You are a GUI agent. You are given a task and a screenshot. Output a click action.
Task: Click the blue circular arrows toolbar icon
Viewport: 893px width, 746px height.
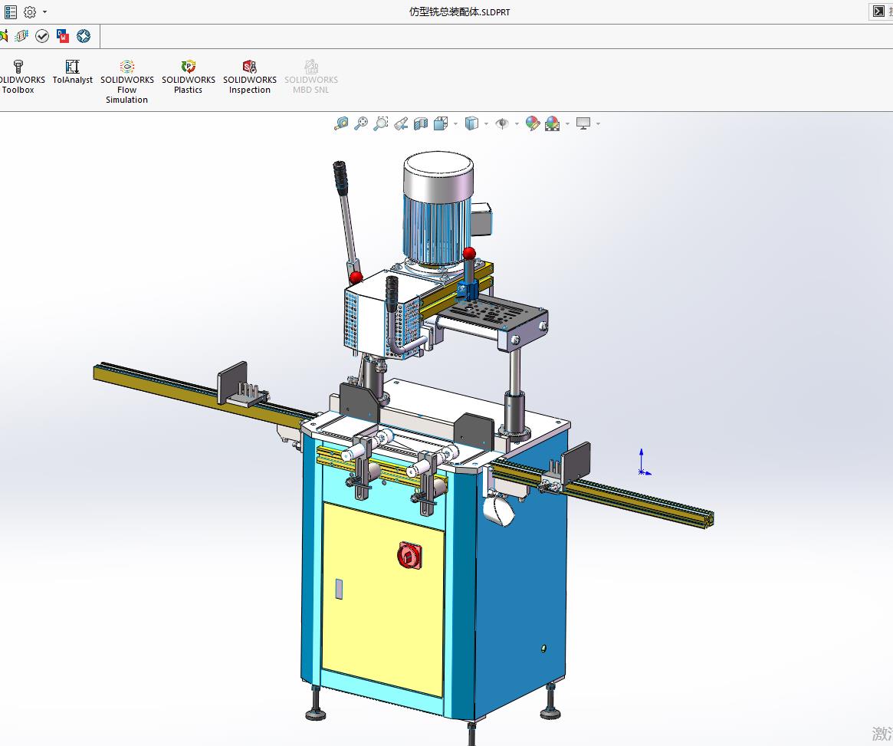click(84, 37)
